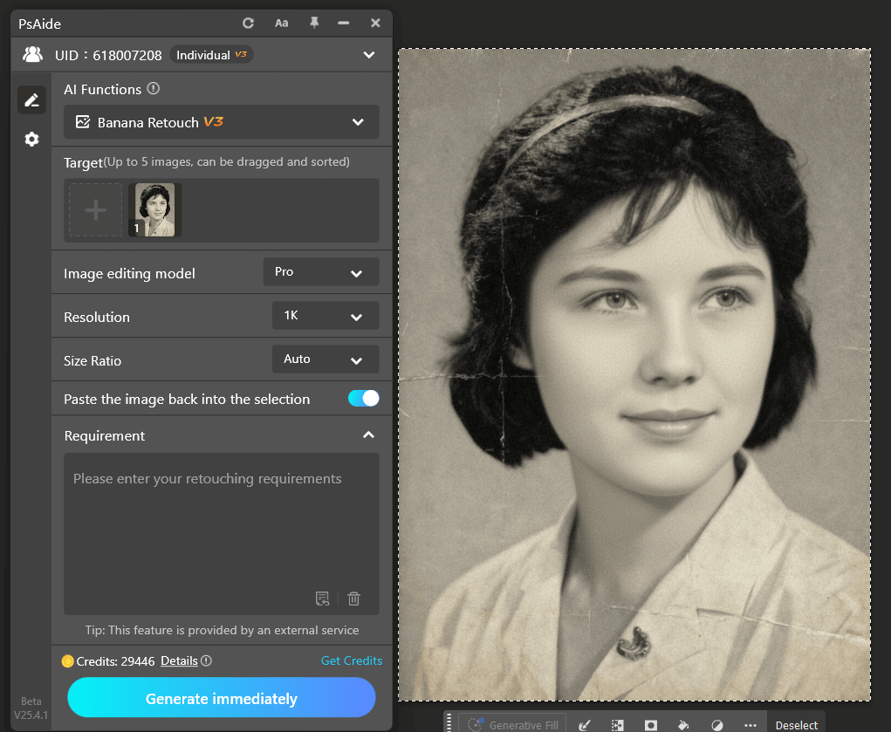Open the Size Ratio Auto dropdown
891x732 pixels.
coord(325,359)
